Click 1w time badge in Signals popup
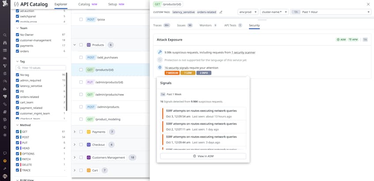 (162, 94)
